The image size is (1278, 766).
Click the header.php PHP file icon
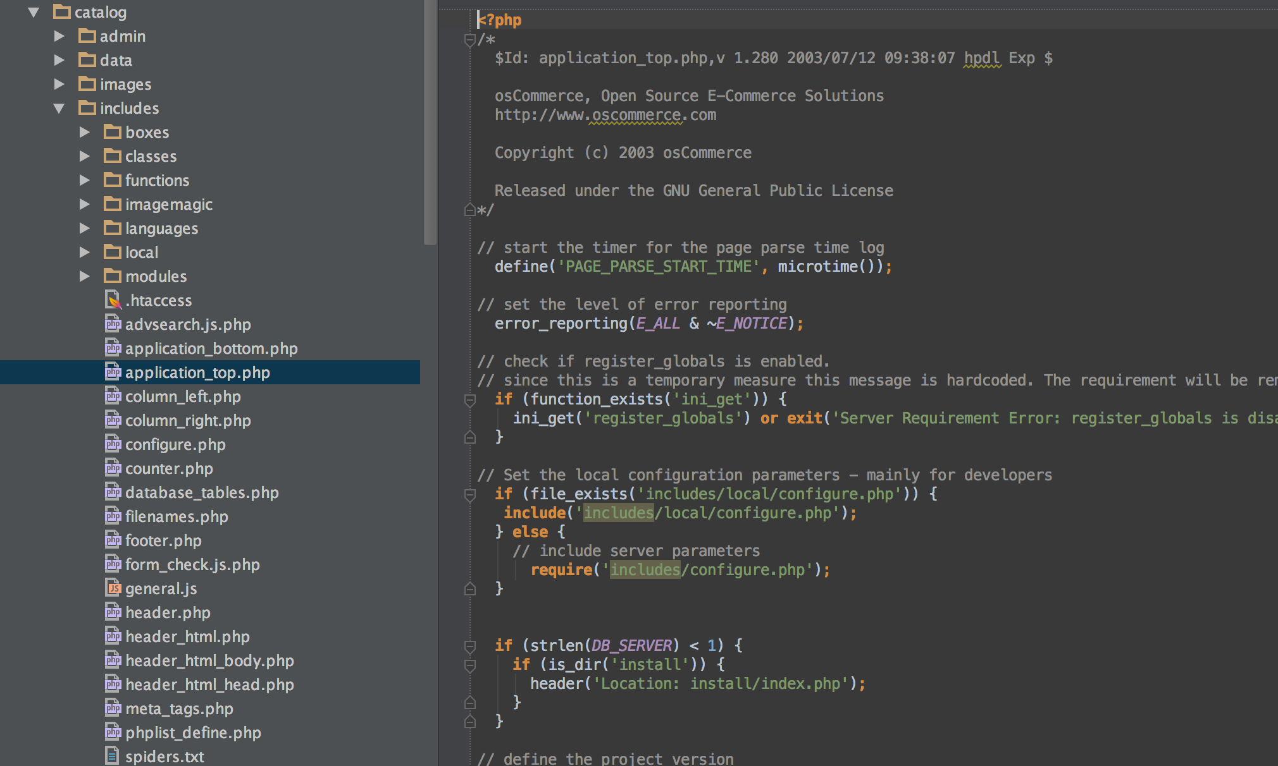click(x=113, y=612)
